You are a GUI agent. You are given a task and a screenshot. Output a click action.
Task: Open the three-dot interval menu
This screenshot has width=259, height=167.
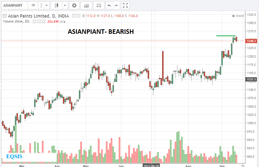pos(41,5)
